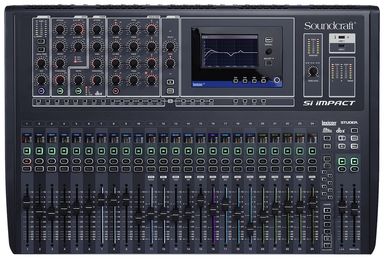Select the FX1 bus button

[x=236, y=101]
